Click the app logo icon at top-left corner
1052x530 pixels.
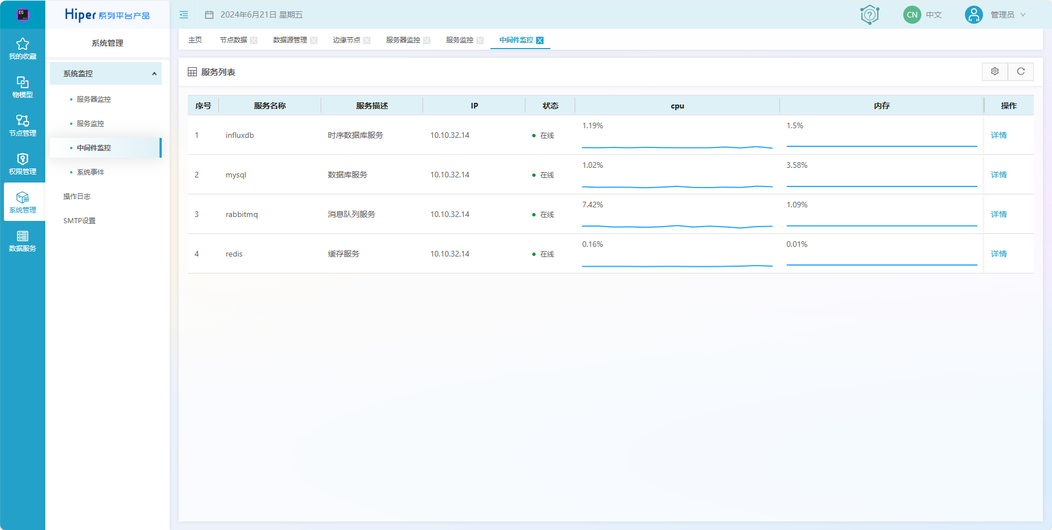[x=23, y=14]
